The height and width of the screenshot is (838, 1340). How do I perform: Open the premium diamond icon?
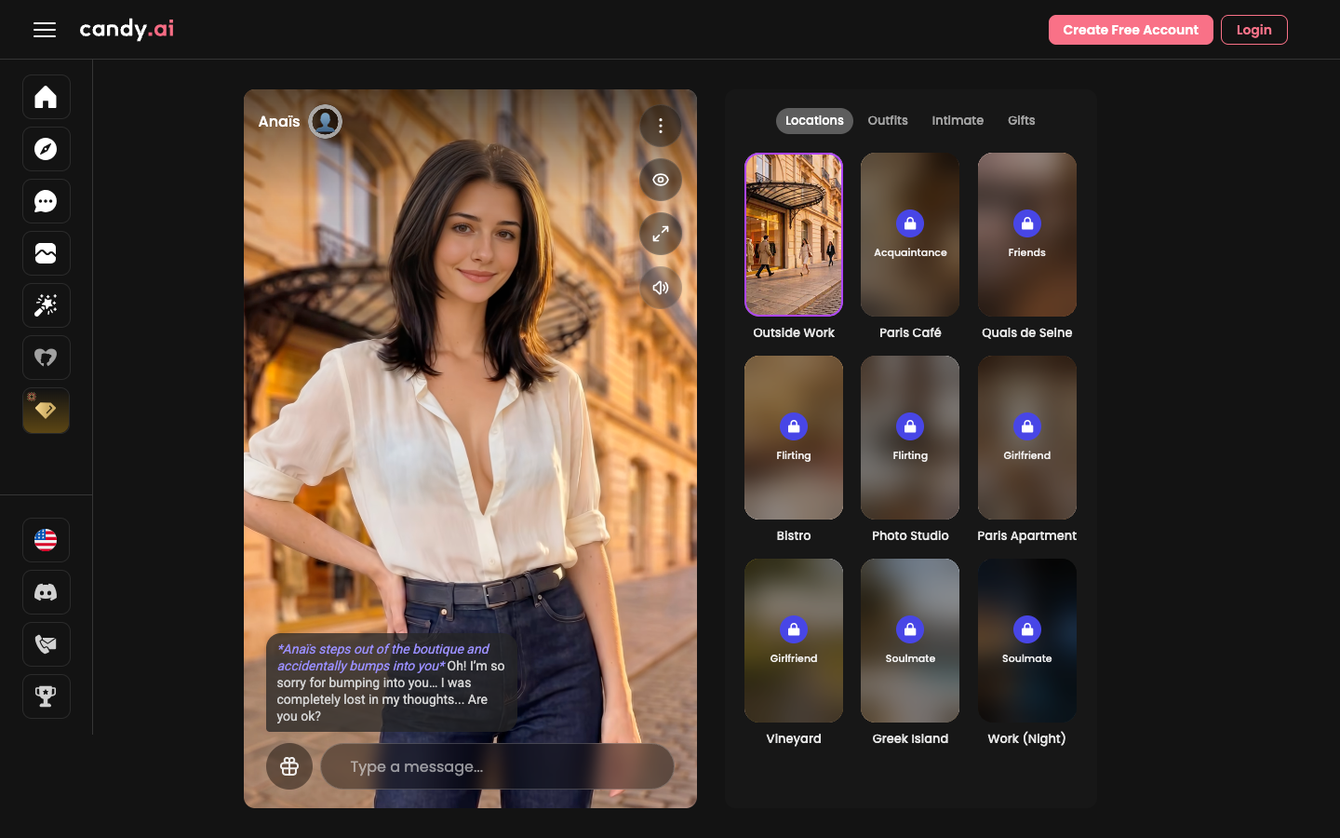tap(46, 410)
